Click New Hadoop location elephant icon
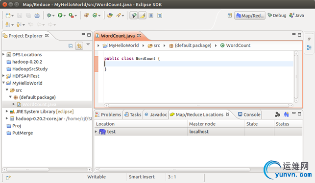 tap(286, 114)
